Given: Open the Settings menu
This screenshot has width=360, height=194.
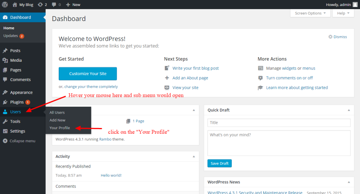Looking at the screenshot, I should point(18,131).
